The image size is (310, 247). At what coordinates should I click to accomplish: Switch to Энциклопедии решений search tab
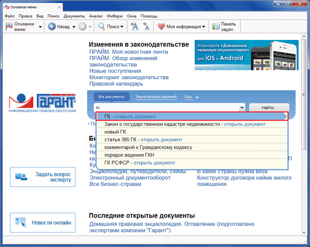click(156, 97)
